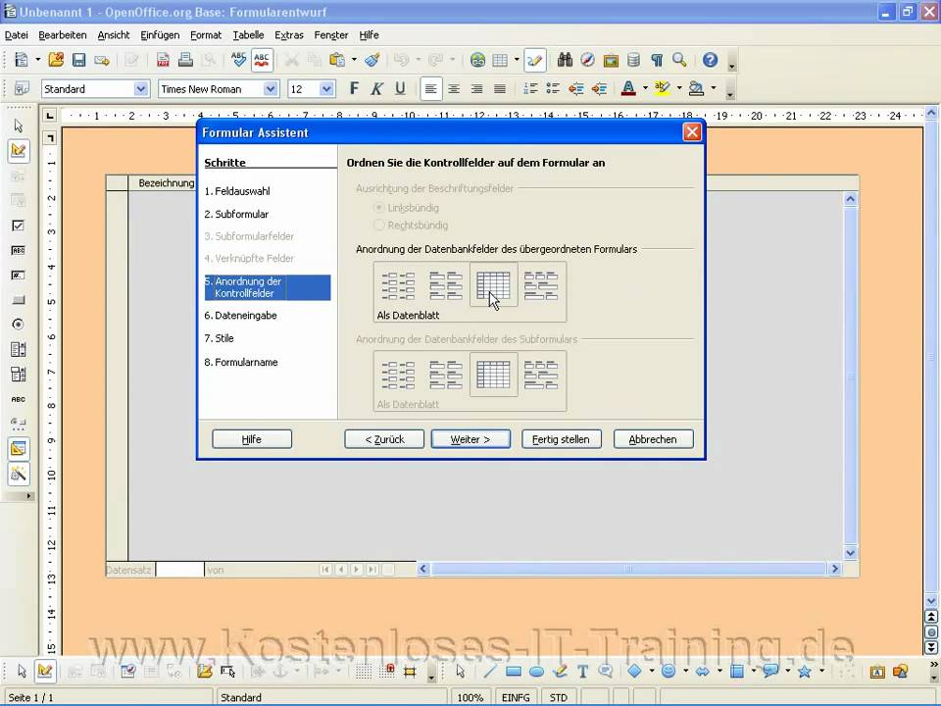Click the Save document icon in toolbar
941x706 pixels.
pyautogui.click(x=78, y=60)
